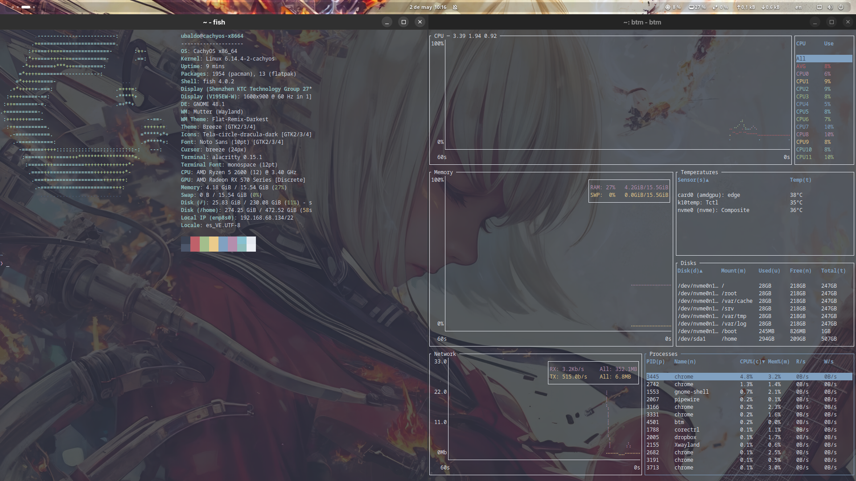Click the swap 0 % indicator in top bar
856x481 pixels.
(720, 7)
